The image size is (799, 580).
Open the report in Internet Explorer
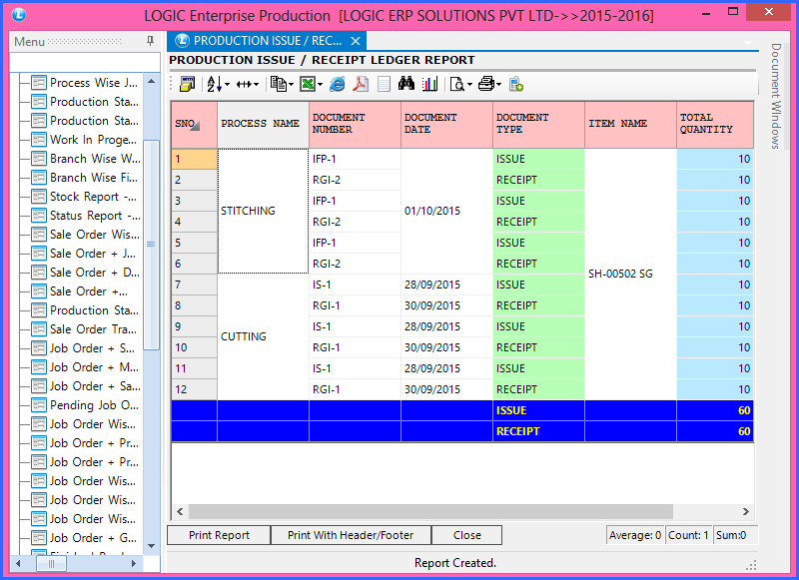[x=337, y=84]
